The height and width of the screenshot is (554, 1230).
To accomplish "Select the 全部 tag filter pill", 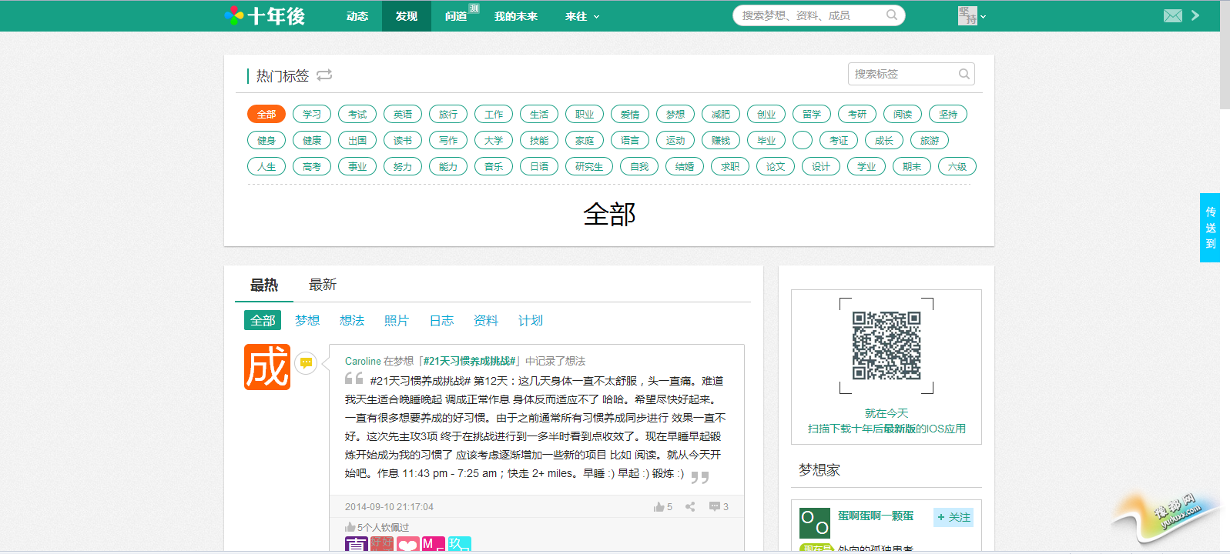I will [266, 114].
